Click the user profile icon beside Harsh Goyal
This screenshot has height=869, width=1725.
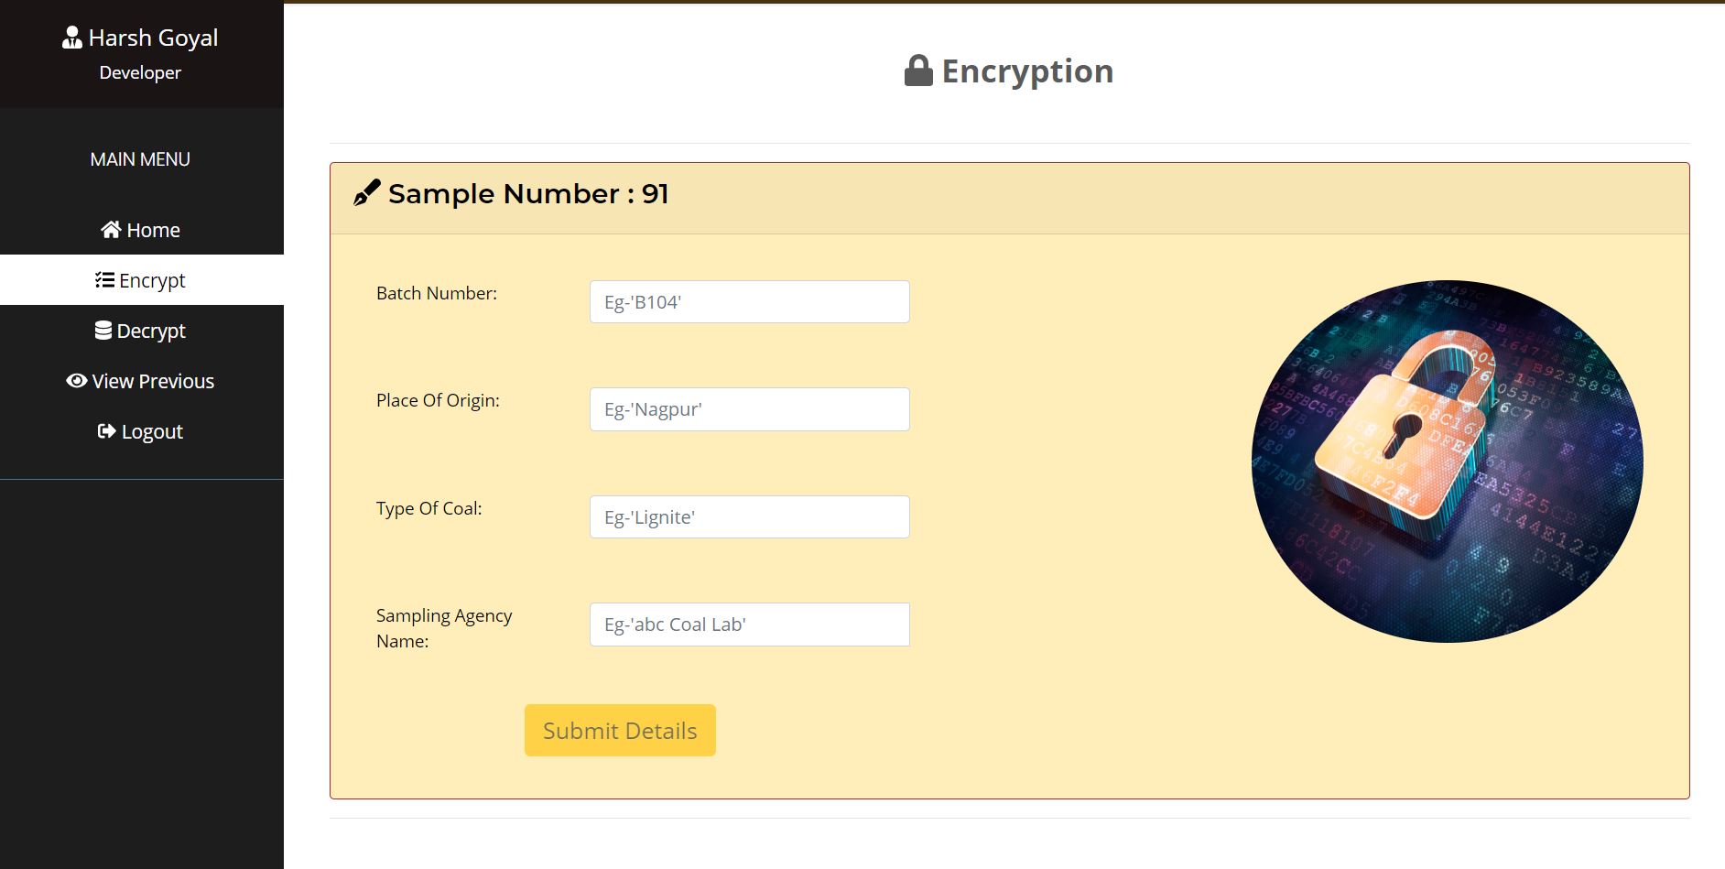click(x=72, y=38)
